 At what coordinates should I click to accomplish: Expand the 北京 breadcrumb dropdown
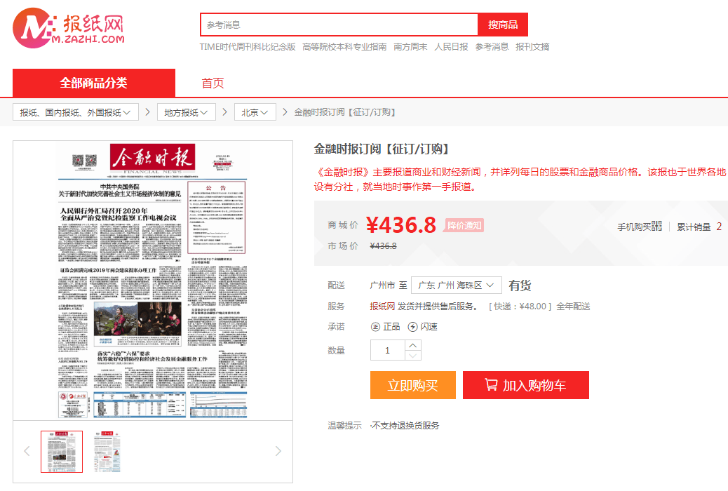pyautogui.click(x=255, y=112)
